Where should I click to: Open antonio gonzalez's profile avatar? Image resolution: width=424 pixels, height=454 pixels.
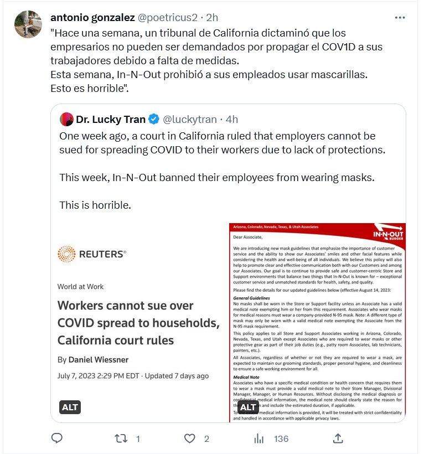pos(28,24)
